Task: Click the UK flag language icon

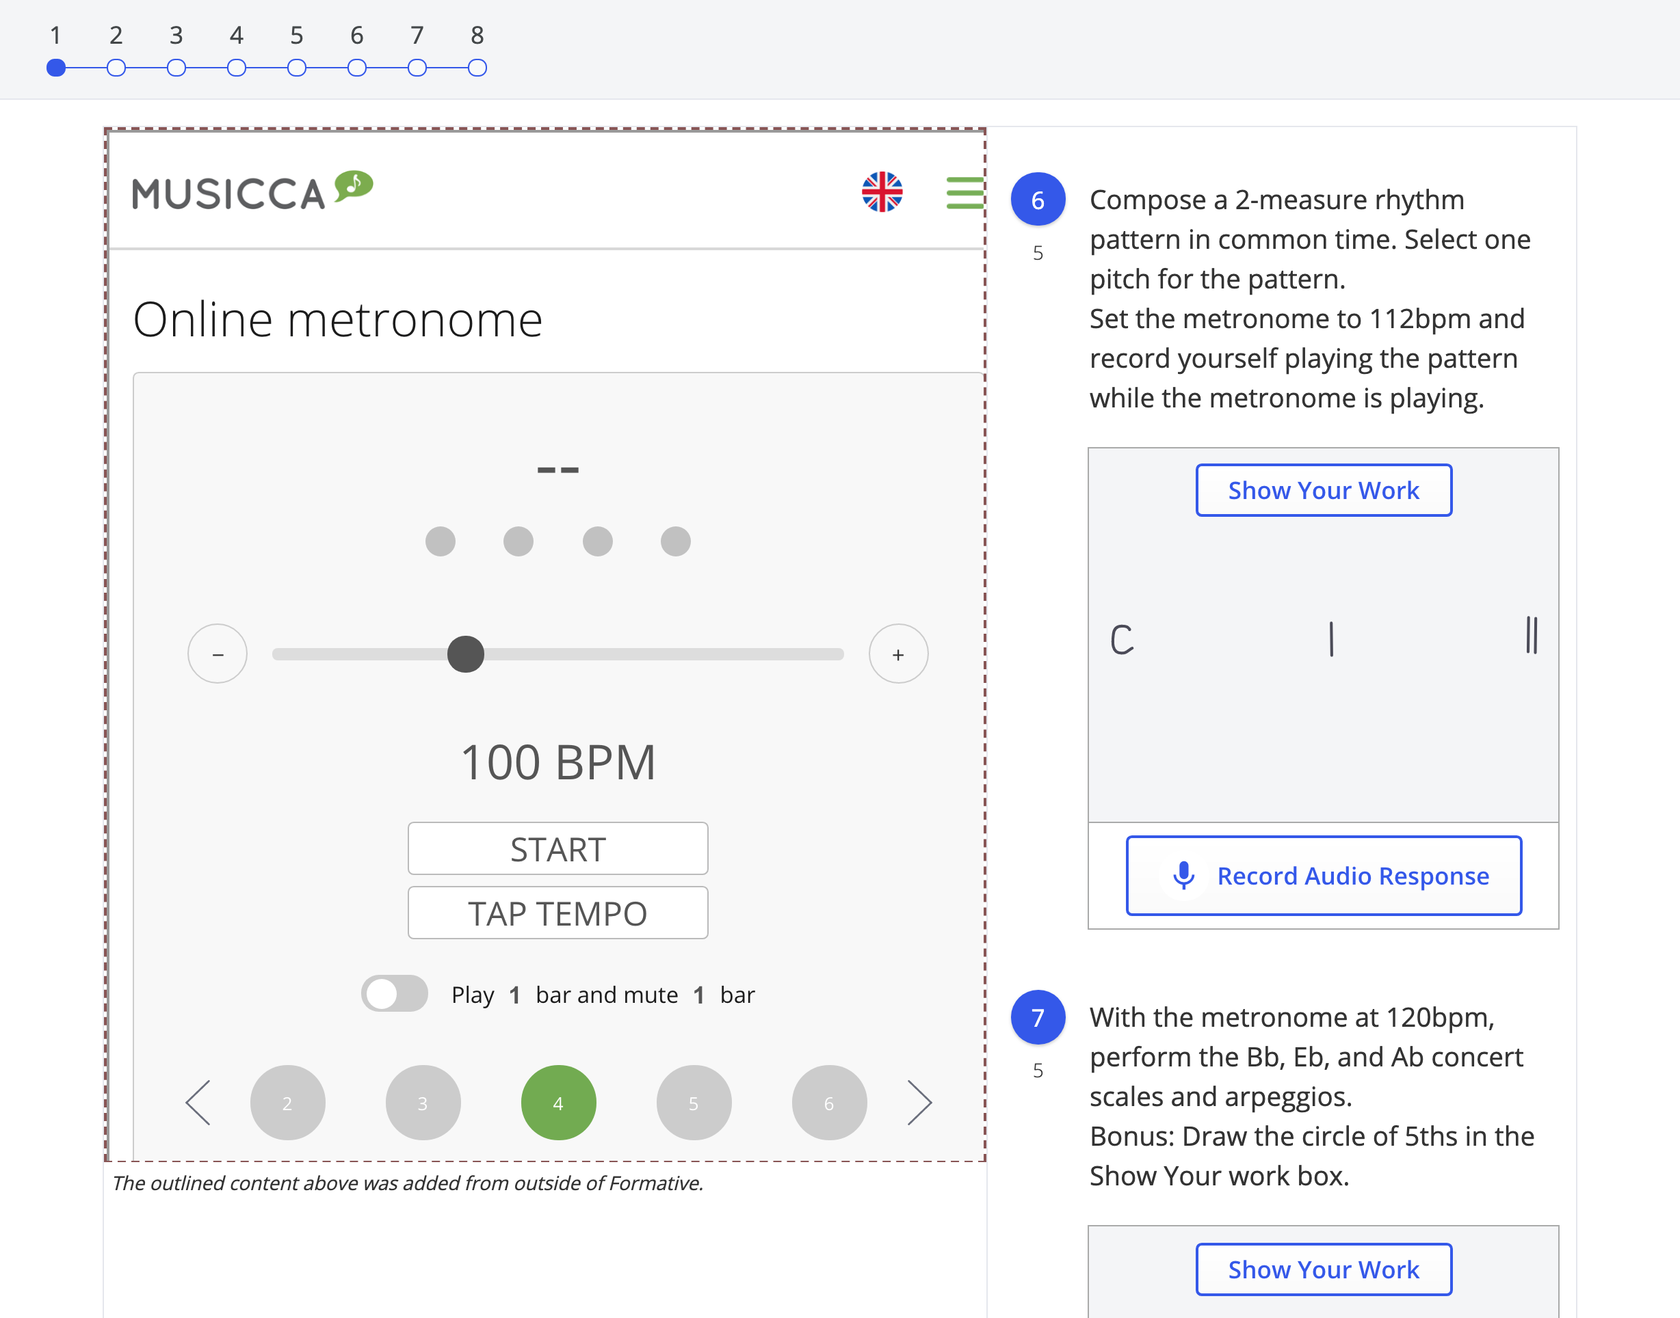Action: pos(882,192)
